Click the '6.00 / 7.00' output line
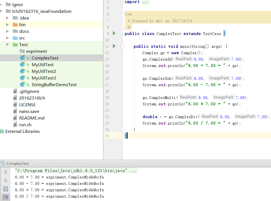271x201 pixels. coord(59,196)
